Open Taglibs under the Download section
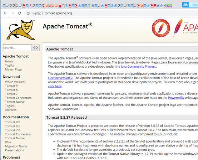This screenshot has width=198, height=160. point(10,106)
